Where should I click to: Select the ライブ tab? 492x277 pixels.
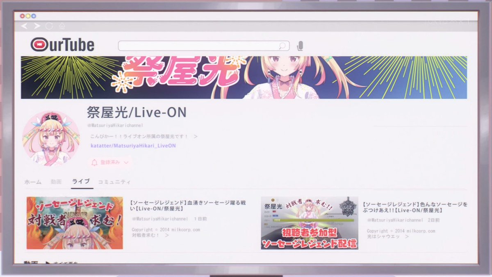[81, 182]
